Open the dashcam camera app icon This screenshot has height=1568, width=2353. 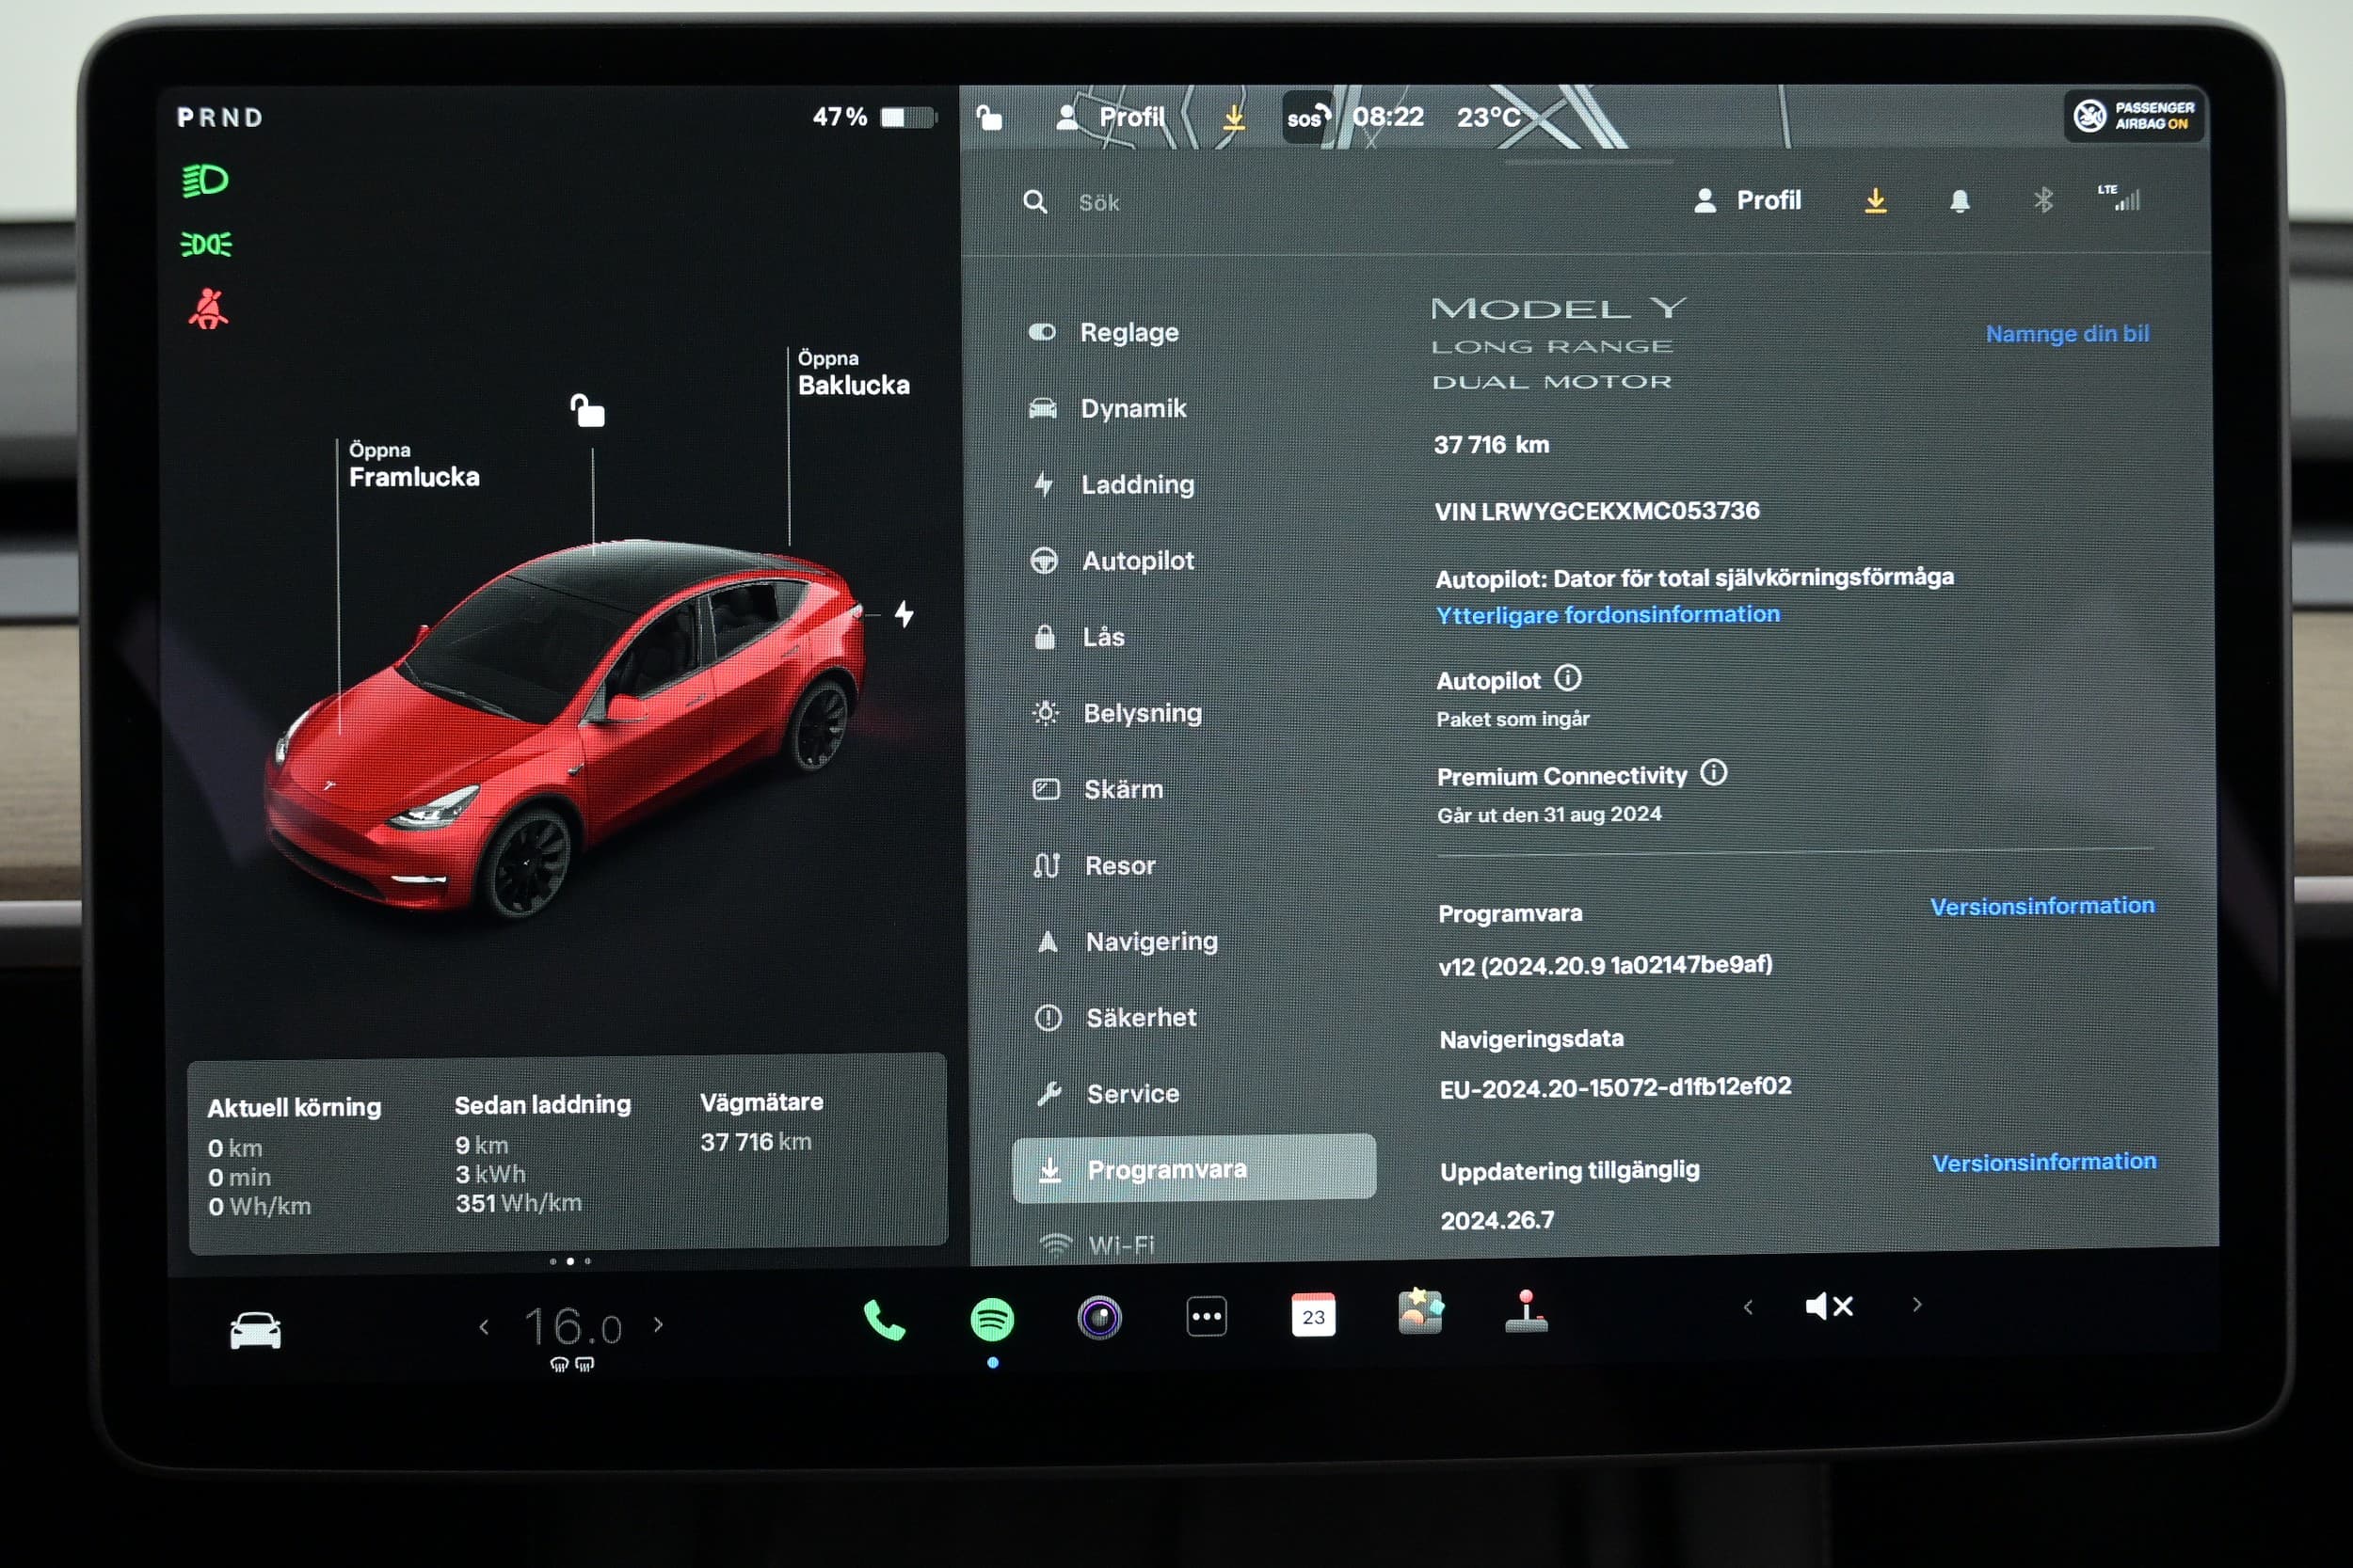[x=1099, y=1317]
